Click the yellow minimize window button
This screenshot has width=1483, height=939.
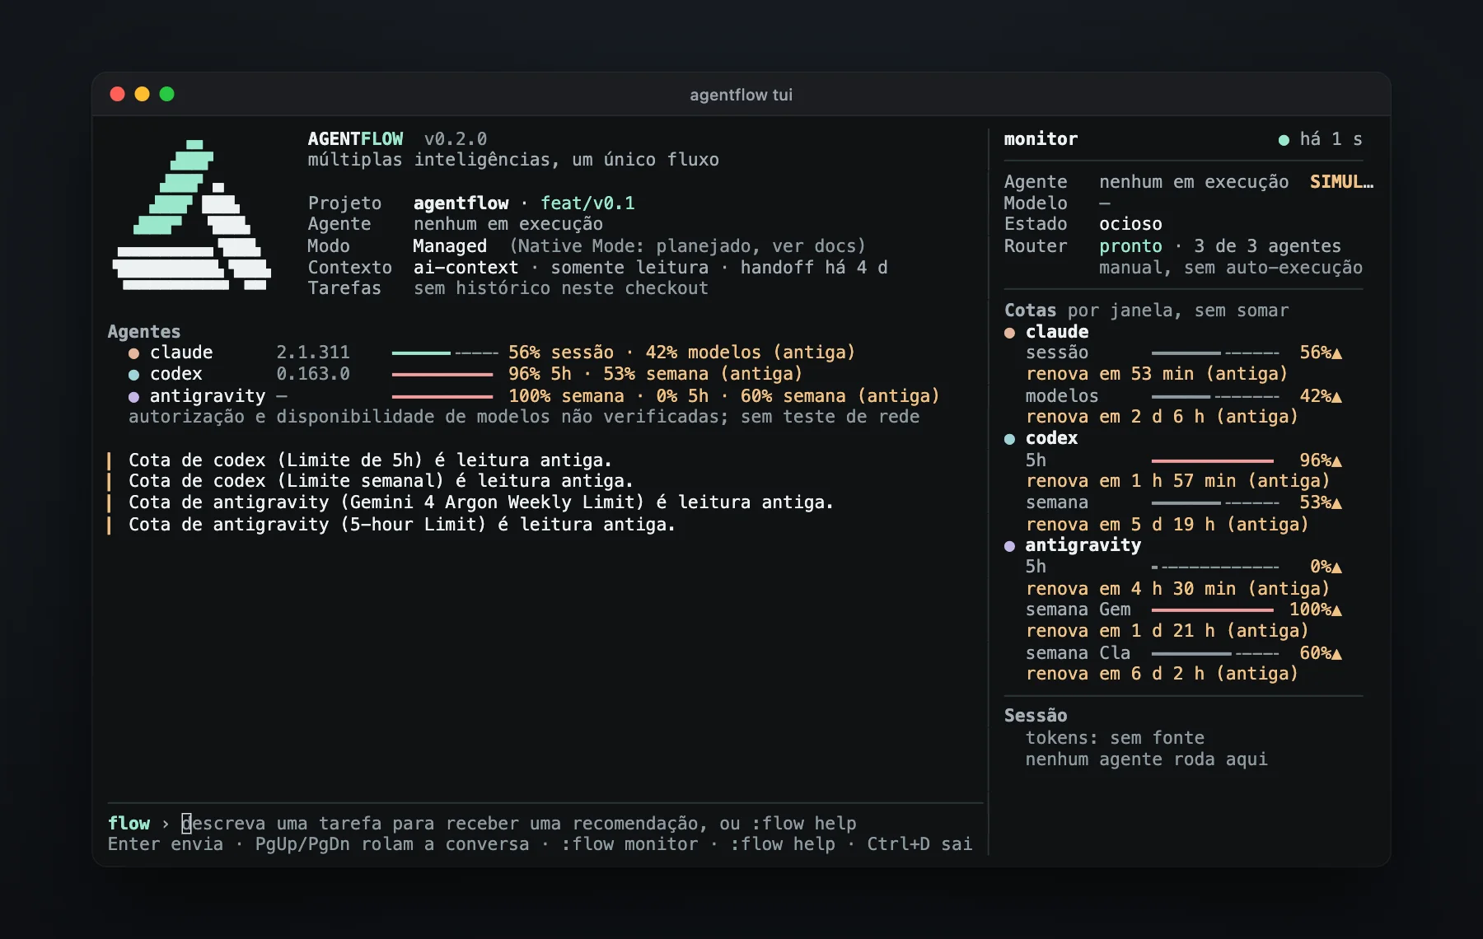click(142, 94)
